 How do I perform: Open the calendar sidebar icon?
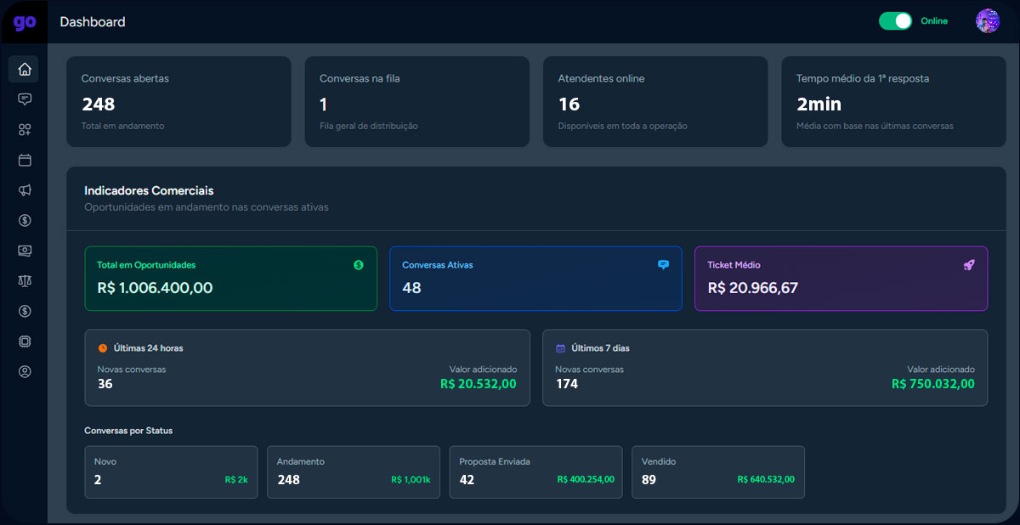25,160
